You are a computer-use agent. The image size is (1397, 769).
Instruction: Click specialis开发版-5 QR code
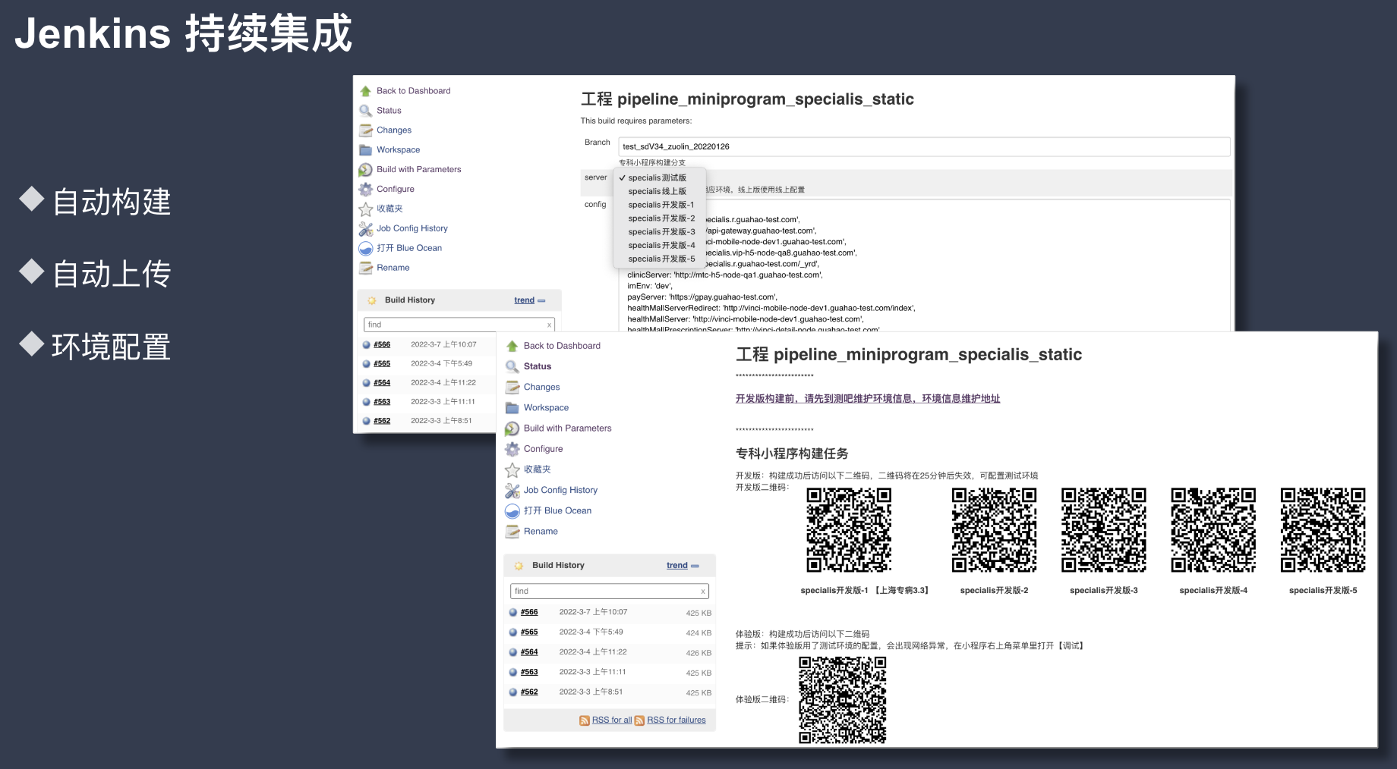pos(1323,529)
